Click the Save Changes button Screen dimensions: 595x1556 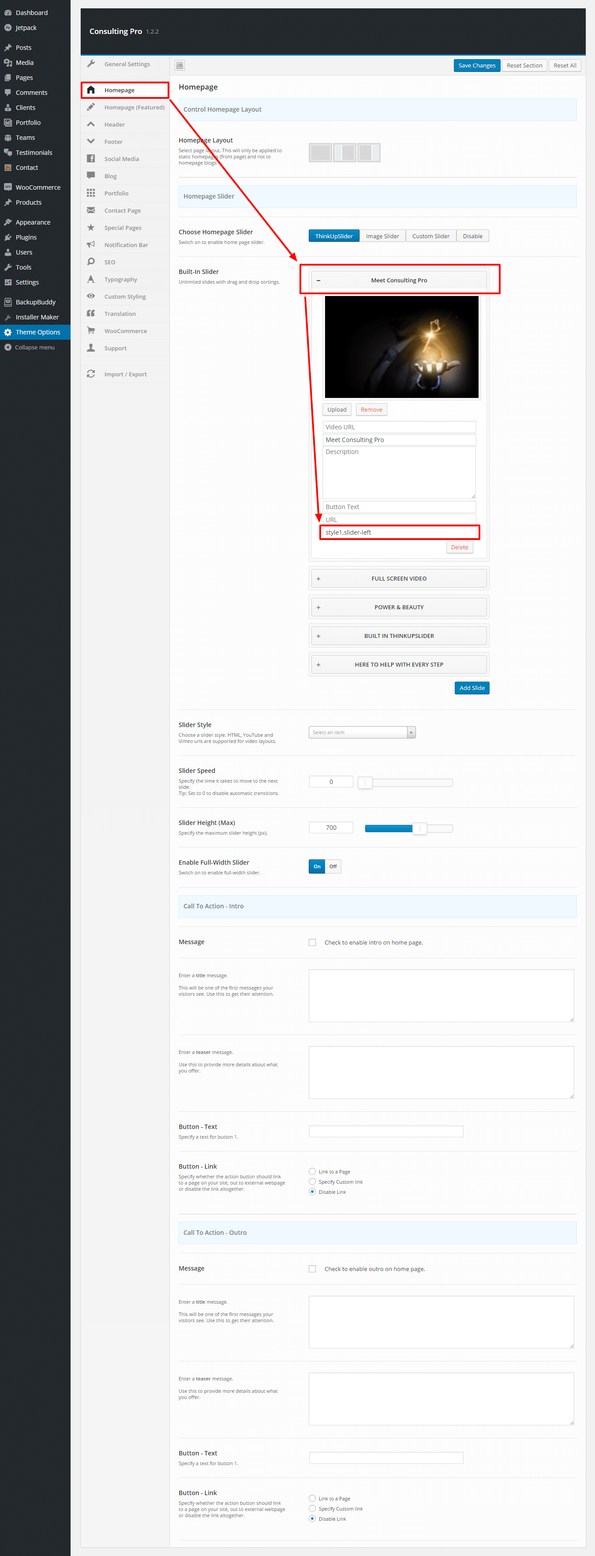tap(477, 65)
